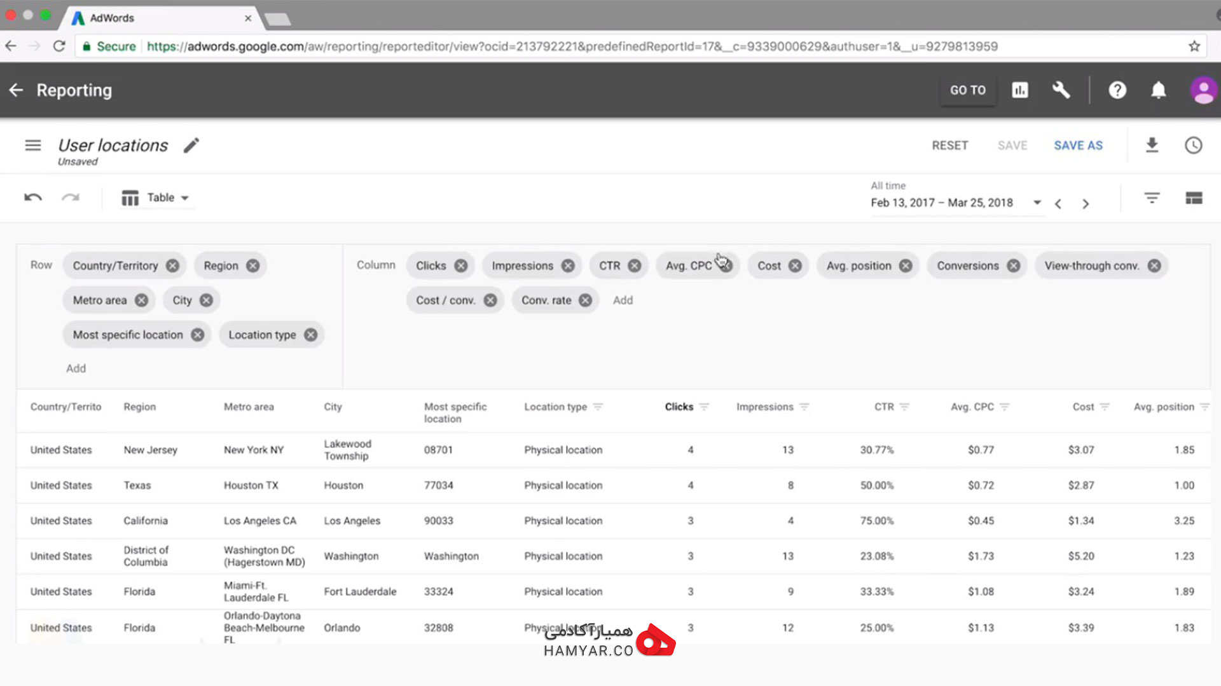Remove the Most specific location chip
Screen dimensions: 1221x686
[x=198, y=335]
